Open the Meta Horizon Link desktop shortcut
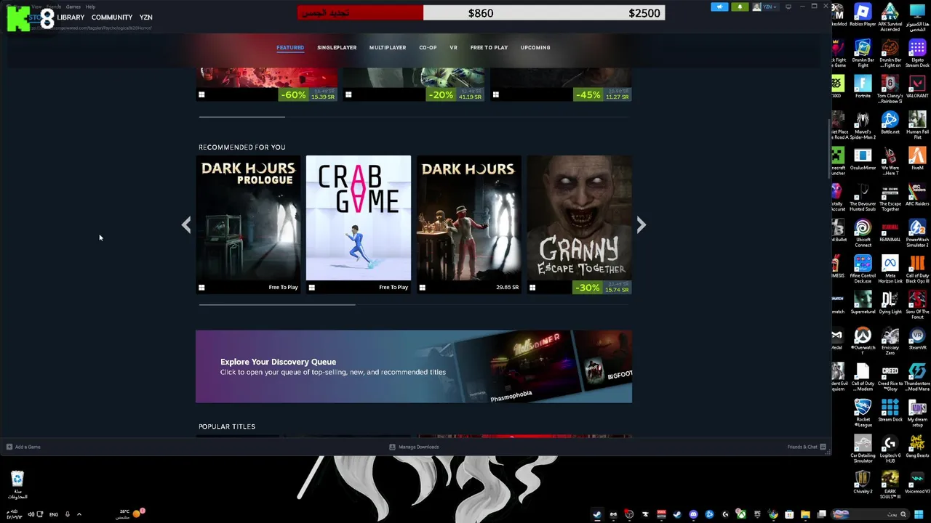Screen dimensions: 931x523 [890, 269]
